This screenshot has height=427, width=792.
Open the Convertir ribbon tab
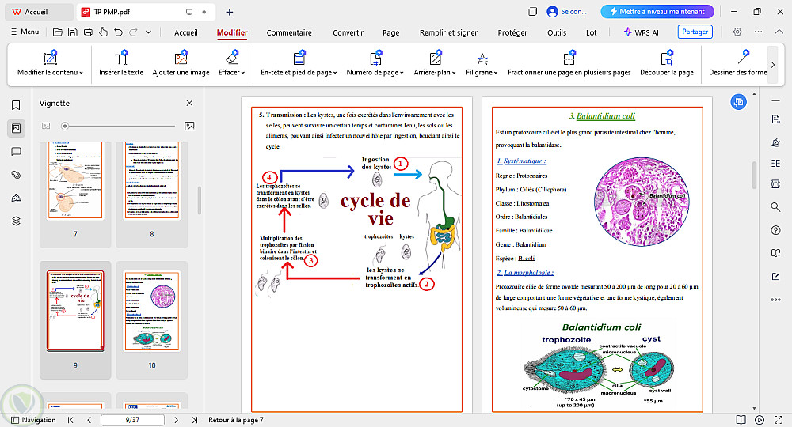coord(348,32)
